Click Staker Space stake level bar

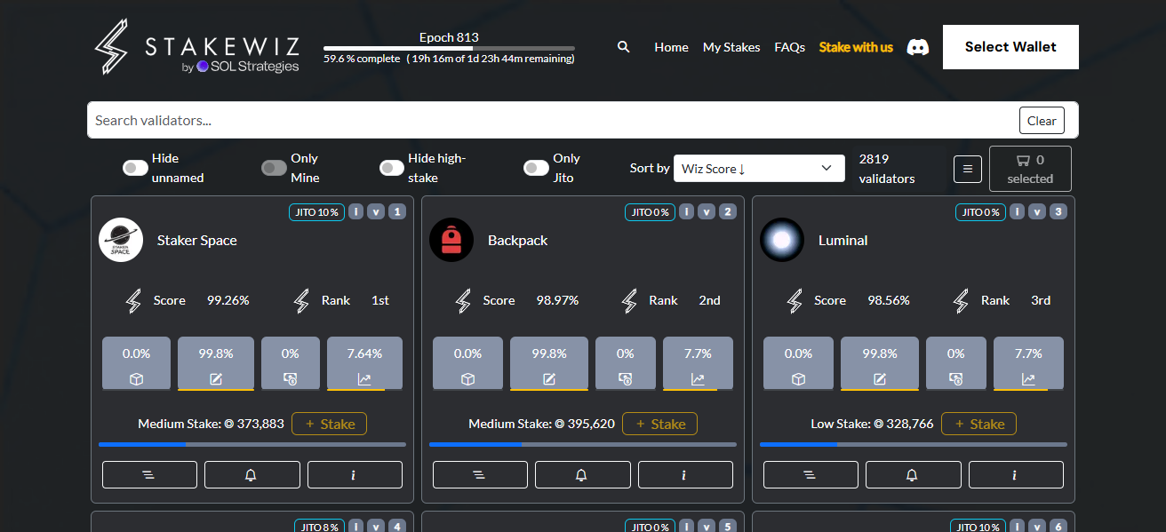[252, 444]
